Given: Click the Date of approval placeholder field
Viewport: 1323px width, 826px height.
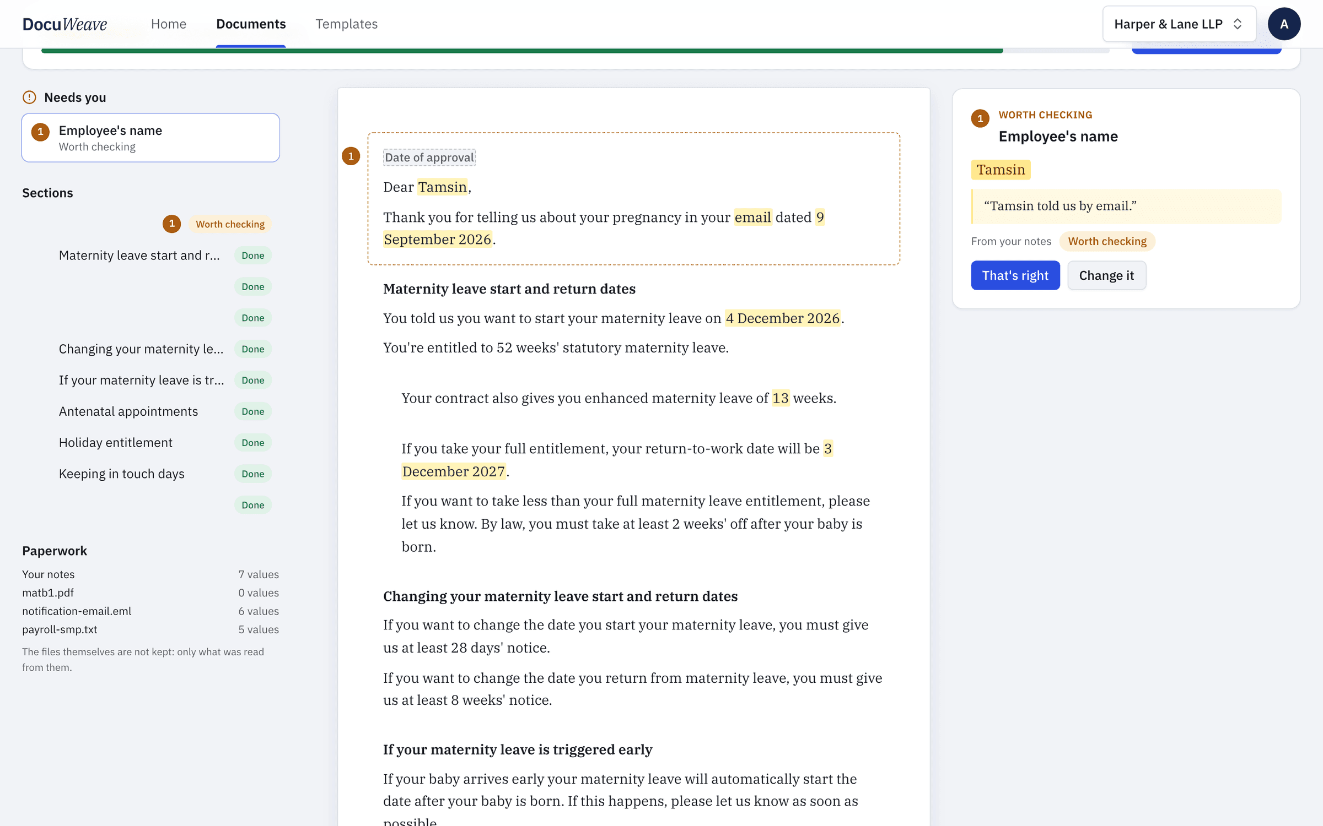Looking at the screenshot, I should click(x=429, y=157).
